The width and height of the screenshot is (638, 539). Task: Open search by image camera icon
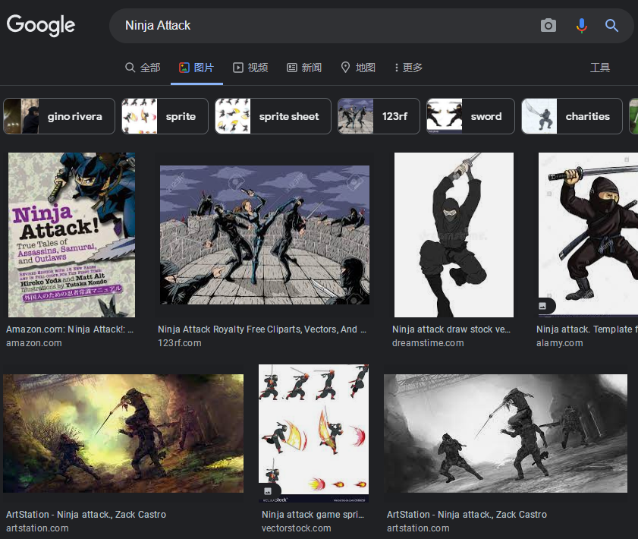tap(548, 26)
